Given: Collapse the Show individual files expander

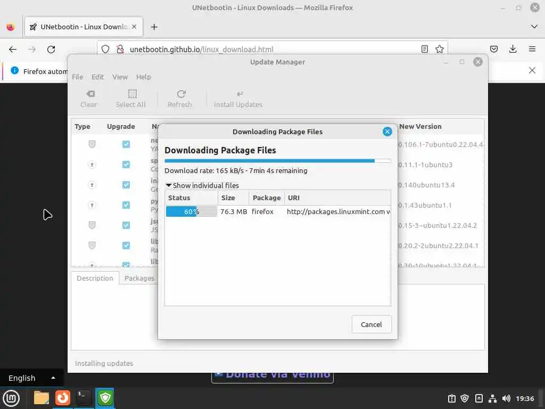Looking at the screenshot, I should 202,185.
